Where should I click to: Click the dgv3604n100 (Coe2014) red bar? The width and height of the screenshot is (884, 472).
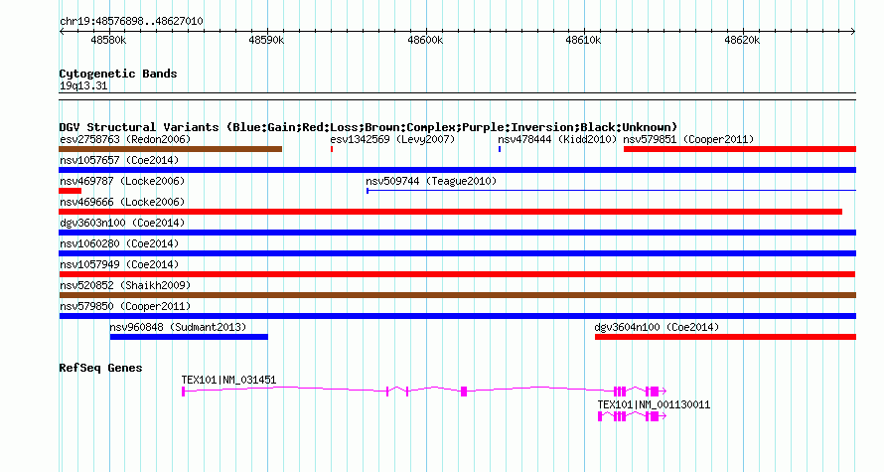coord(725,337)
